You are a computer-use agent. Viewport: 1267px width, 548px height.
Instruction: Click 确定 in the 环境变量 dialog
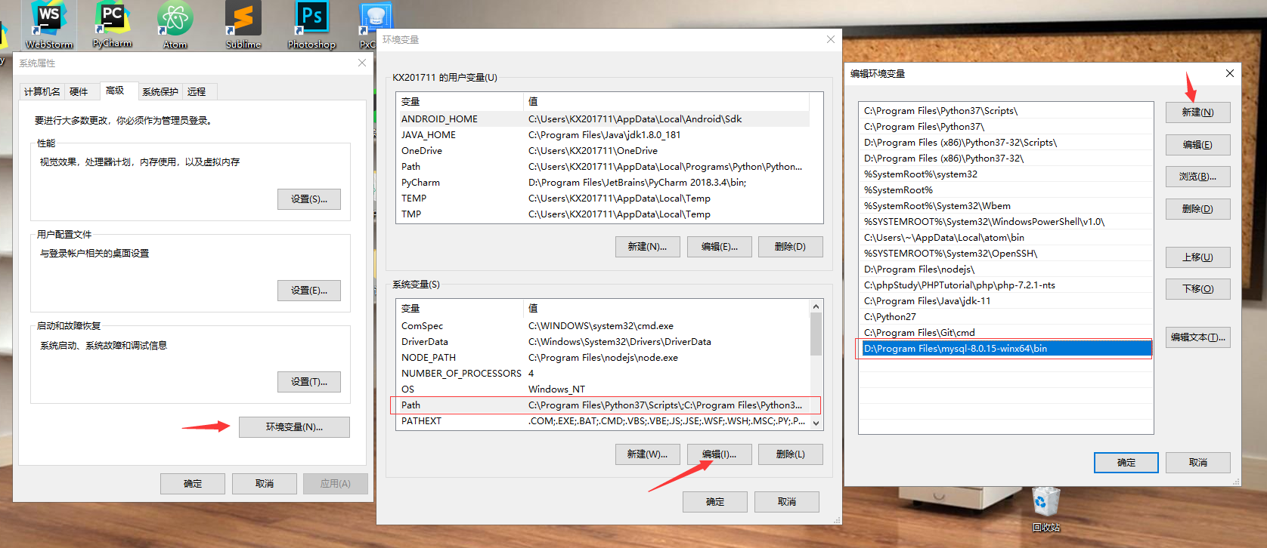point(715,502)
